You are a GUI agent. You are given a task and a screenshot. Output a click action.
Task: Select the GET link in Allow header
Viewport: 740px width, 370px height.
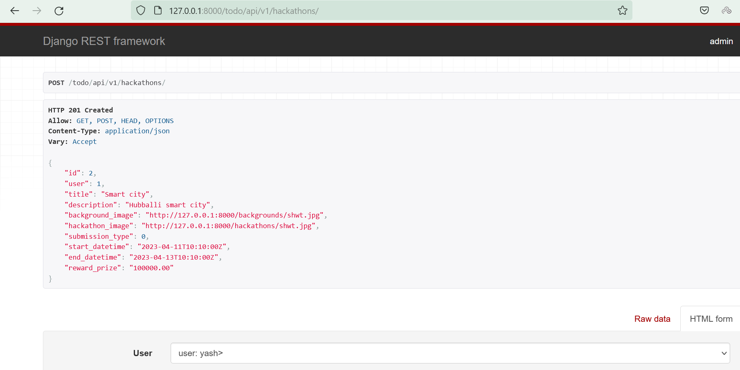click(83, 121)
